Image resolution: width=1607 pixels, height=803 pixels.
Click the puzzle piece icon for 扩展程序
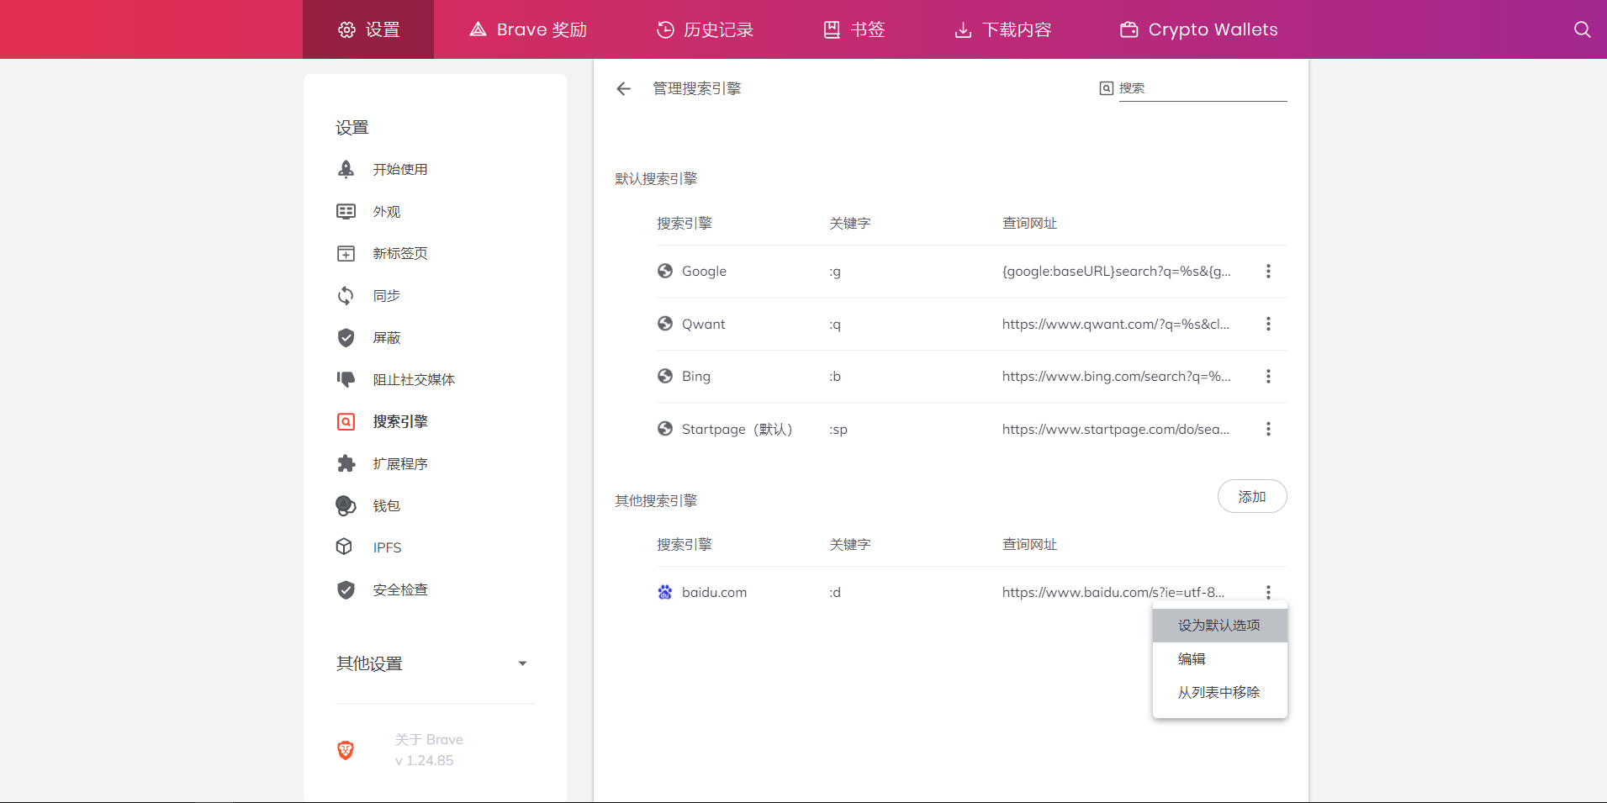[346, 463]
